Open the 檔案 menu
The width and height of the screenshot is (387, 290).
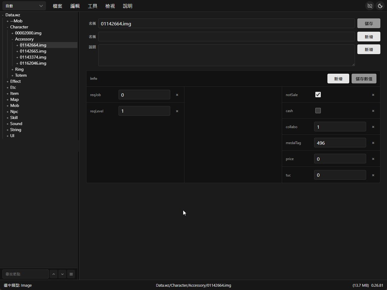pos(57,6)
